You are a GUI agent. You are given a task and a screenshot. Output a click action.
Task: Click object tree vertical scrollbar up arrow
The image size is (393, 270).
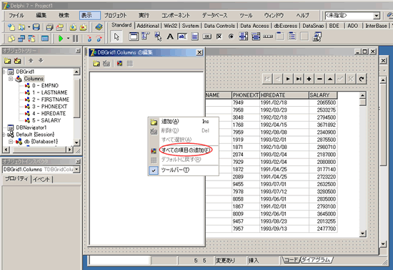pos(76,72)
